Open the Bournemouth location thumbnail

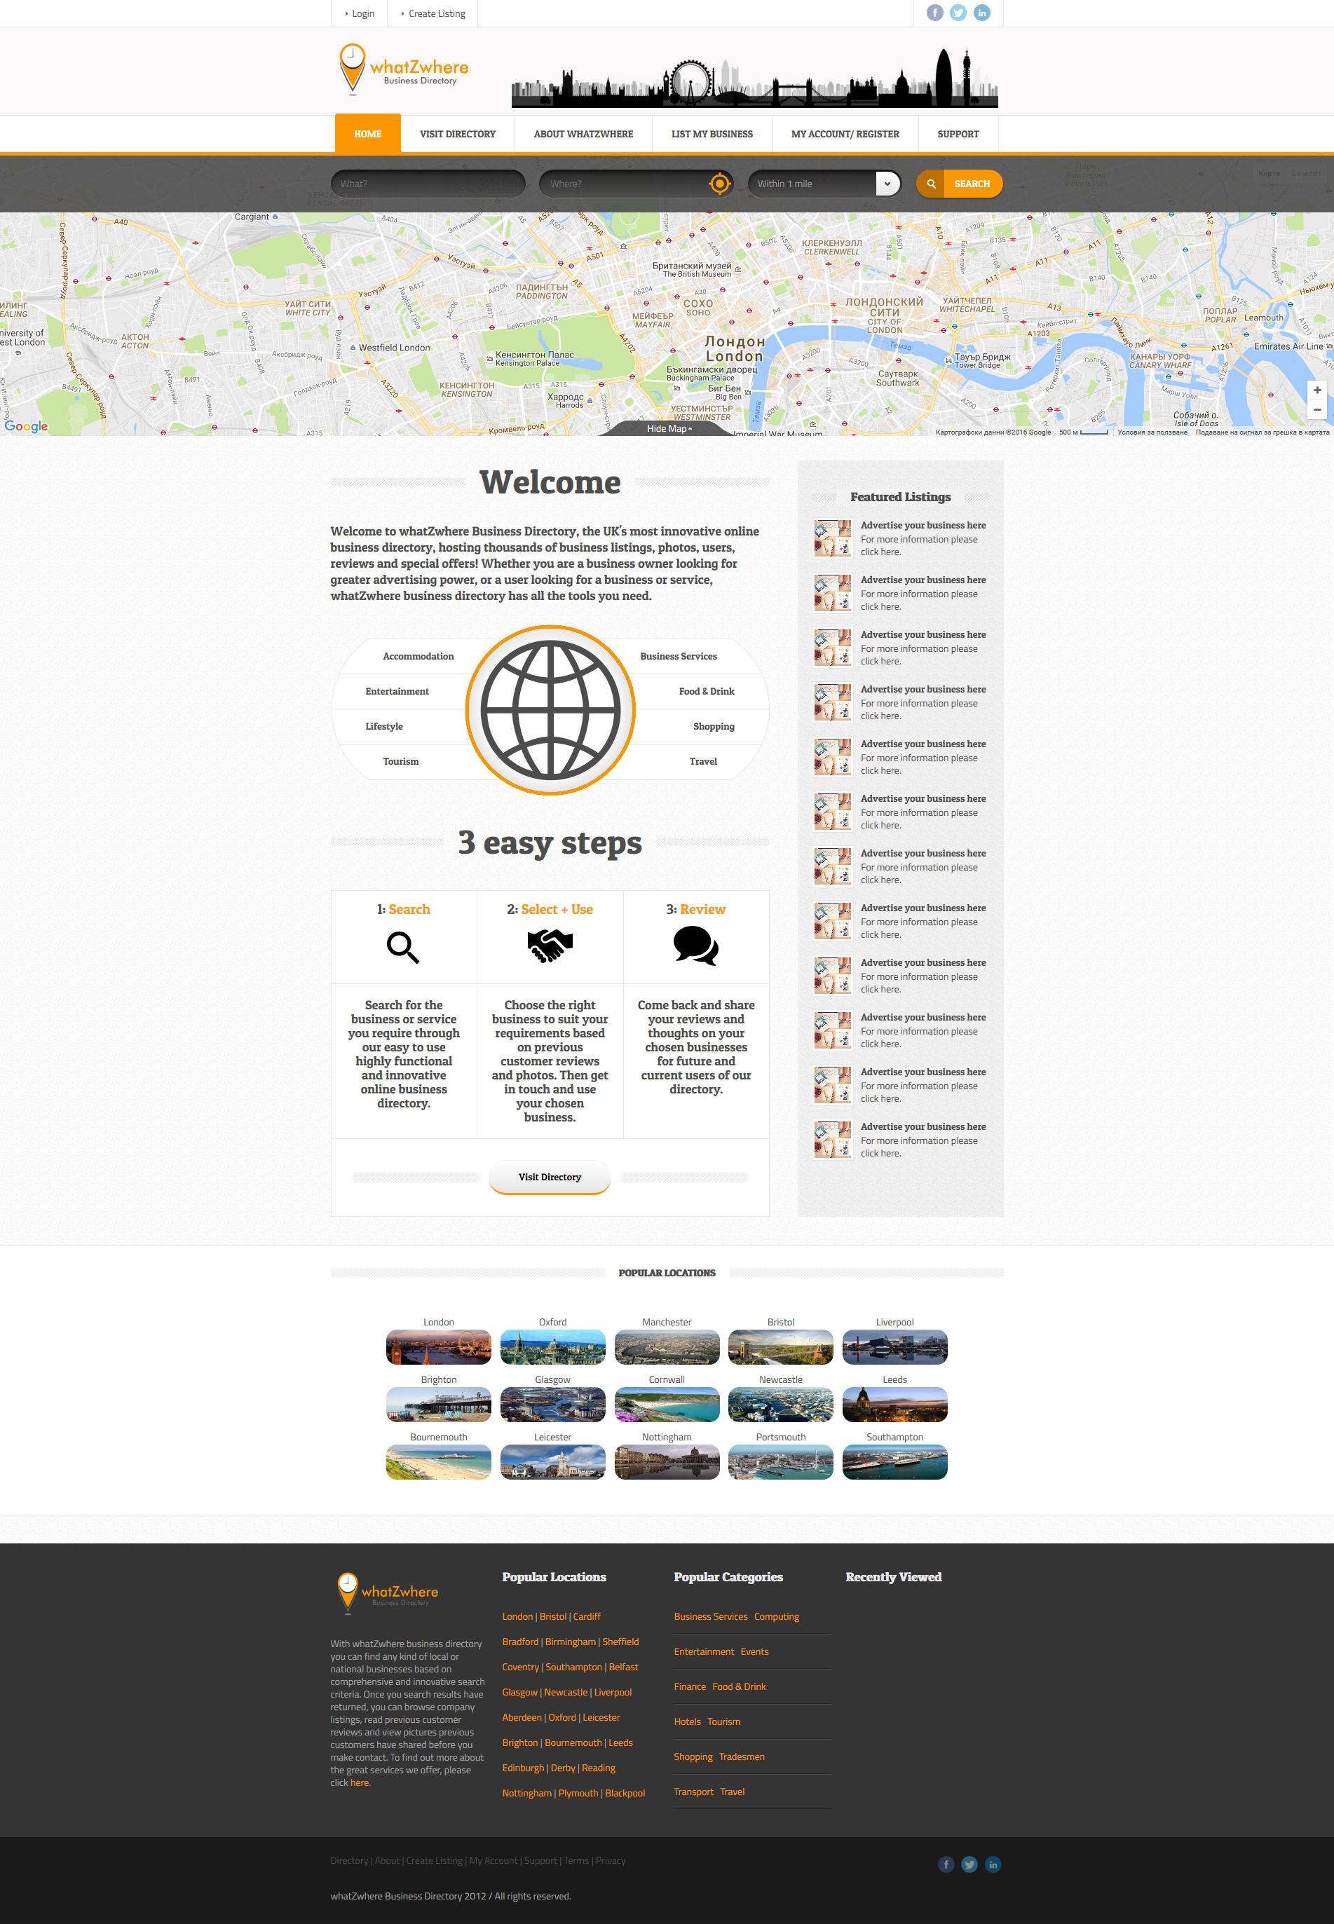click(x=438, y=1462)
